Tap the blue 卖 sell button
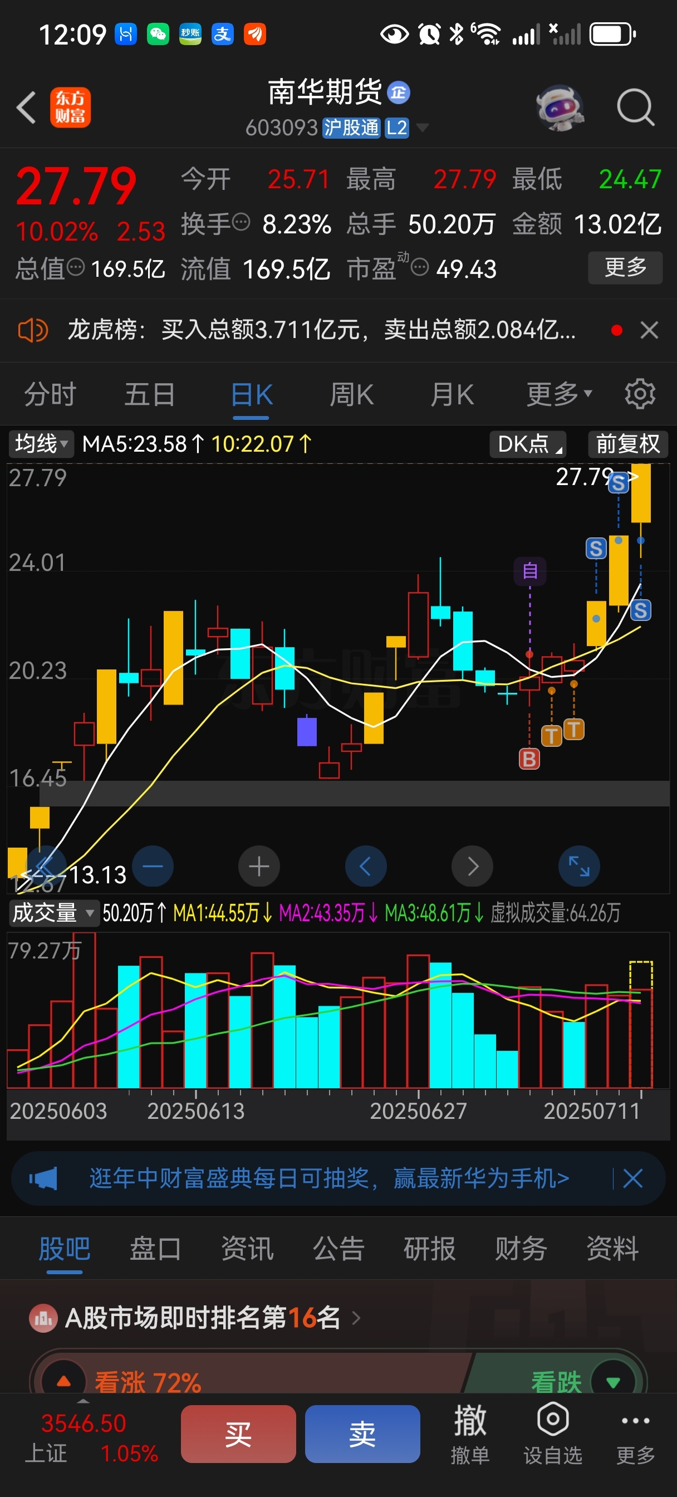The width and height of the screenshot is (677, 1497). [x=362, y=1434]
